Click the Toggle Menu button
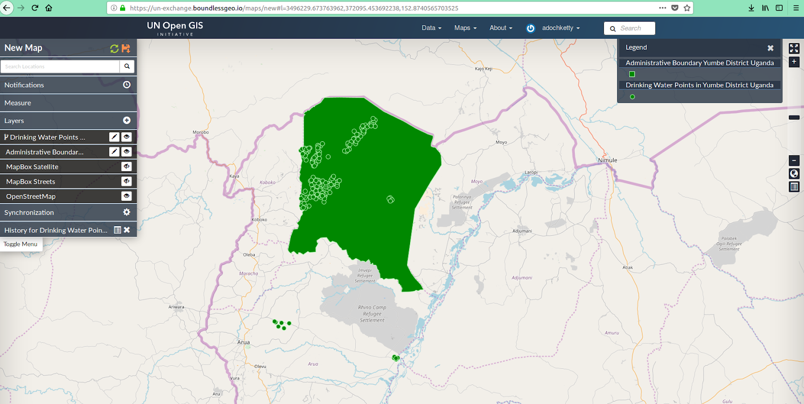 [x=21, y=244]
